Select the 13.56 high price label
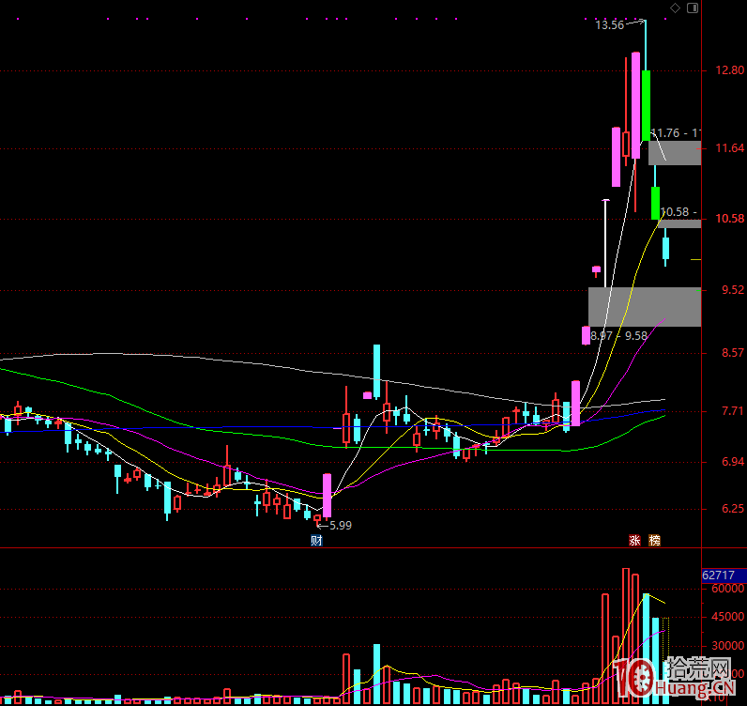This screenshot has width=747, height=706. 609,25
